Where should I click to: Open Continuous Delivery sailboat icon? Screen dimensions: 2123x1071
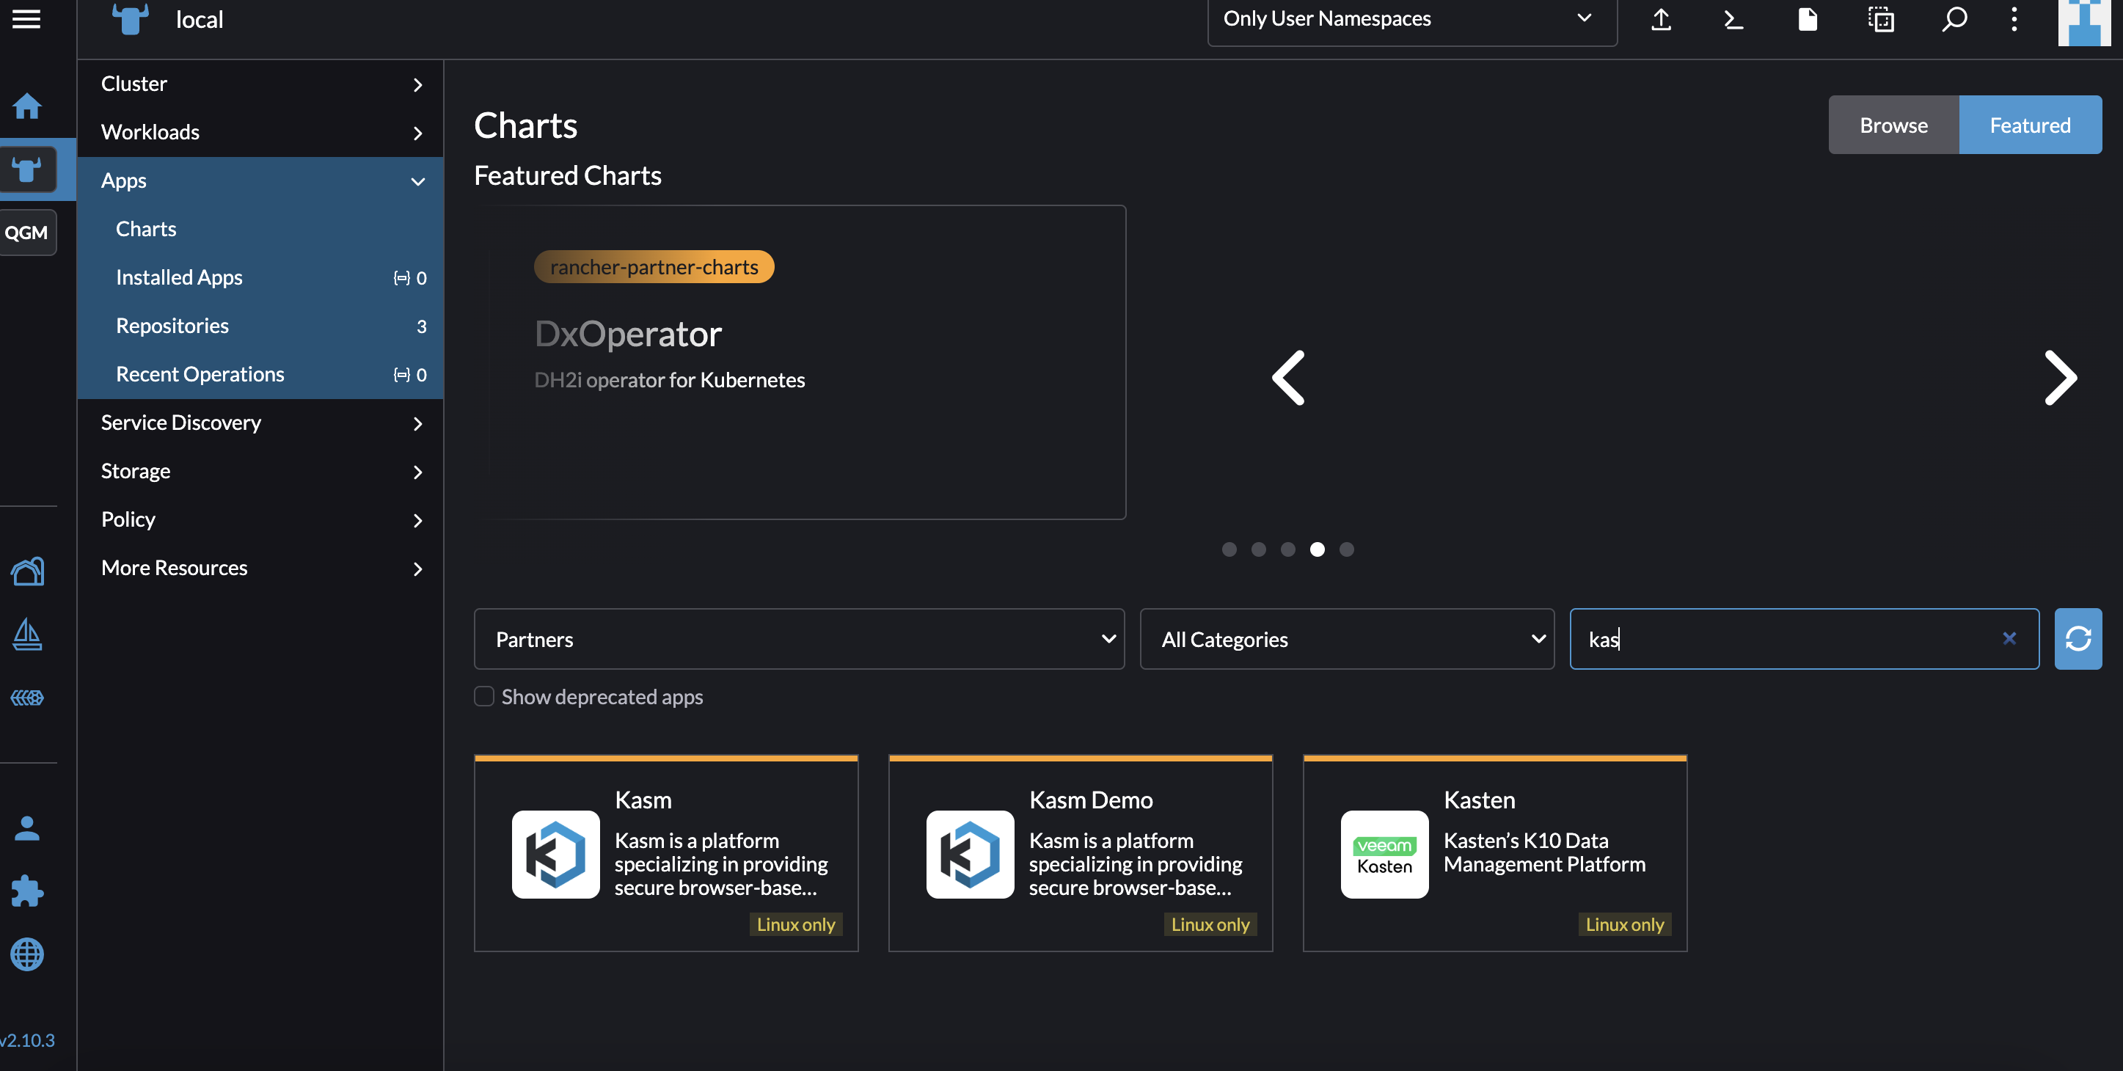[27, 635]
